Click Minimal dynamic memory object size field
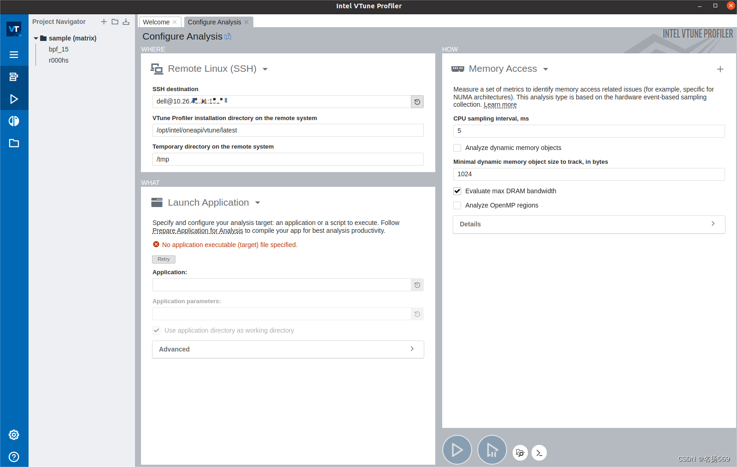 (589, 174)
